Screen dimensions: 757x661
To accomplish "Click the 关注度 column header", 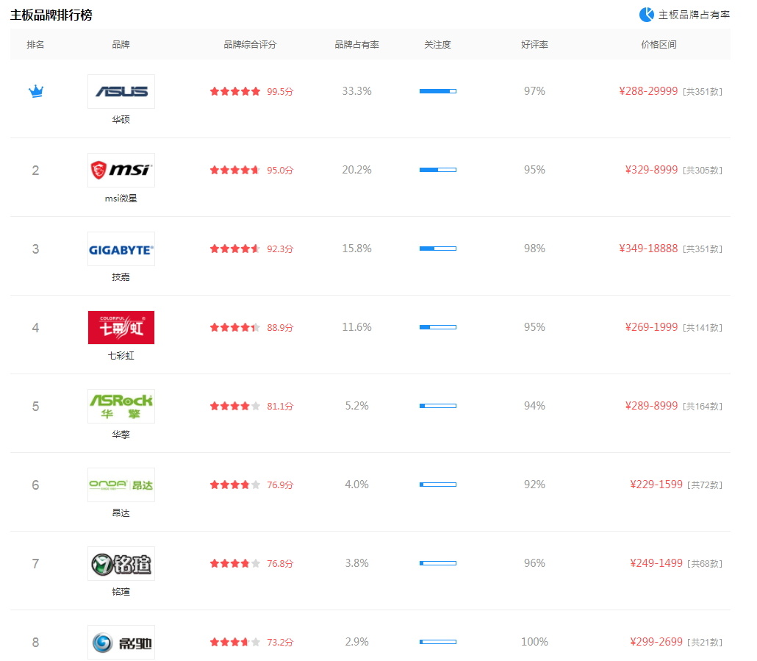I will (437, 44).
